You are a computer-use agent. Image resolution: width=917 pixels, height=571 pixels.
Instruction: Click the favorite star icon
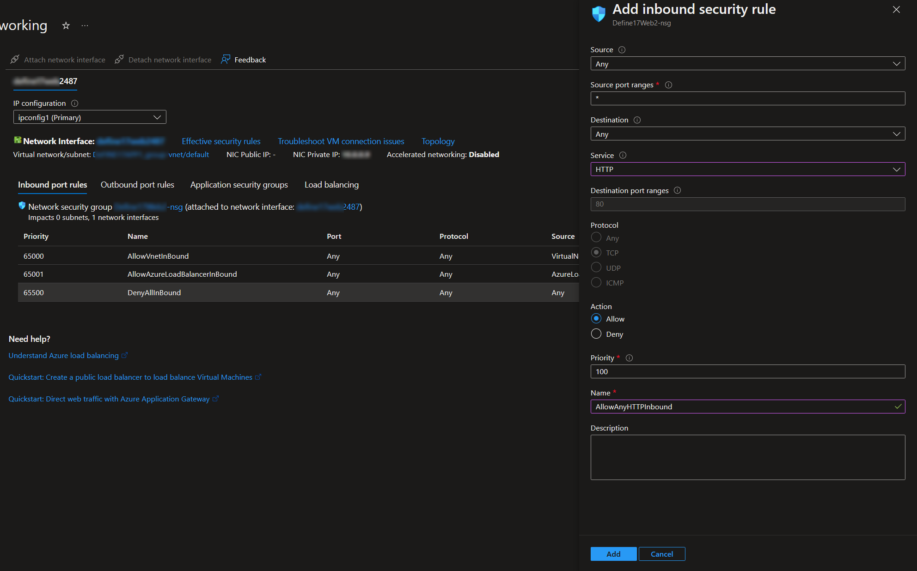pyautogui.click(x=66, y=26)
